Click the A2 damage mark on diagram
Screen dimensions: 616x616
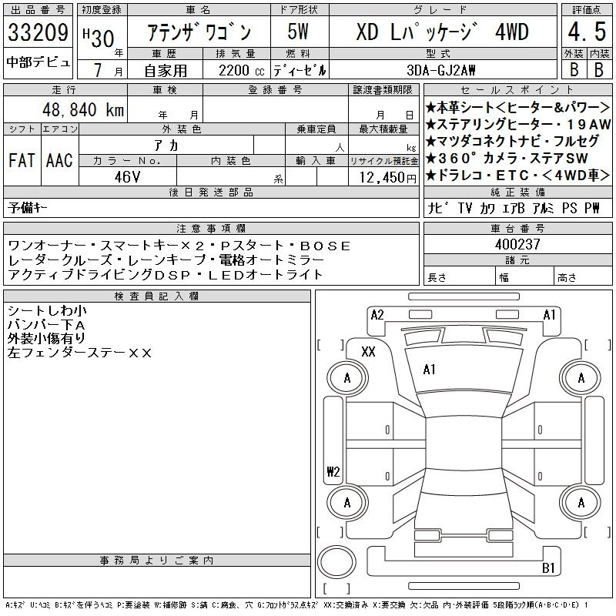(x=377, y=315)
